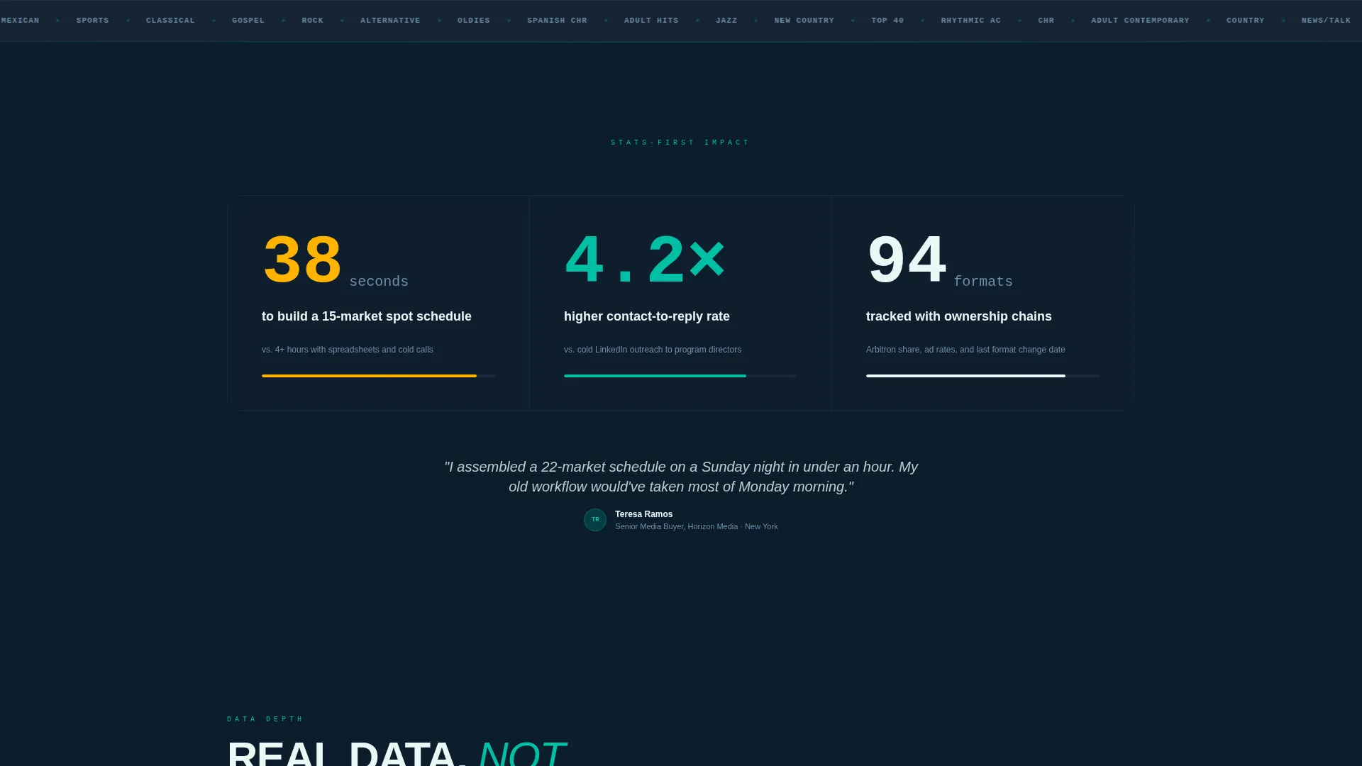
Task: Click RHYTHMIC AC in the ticker
Action: 971,21
